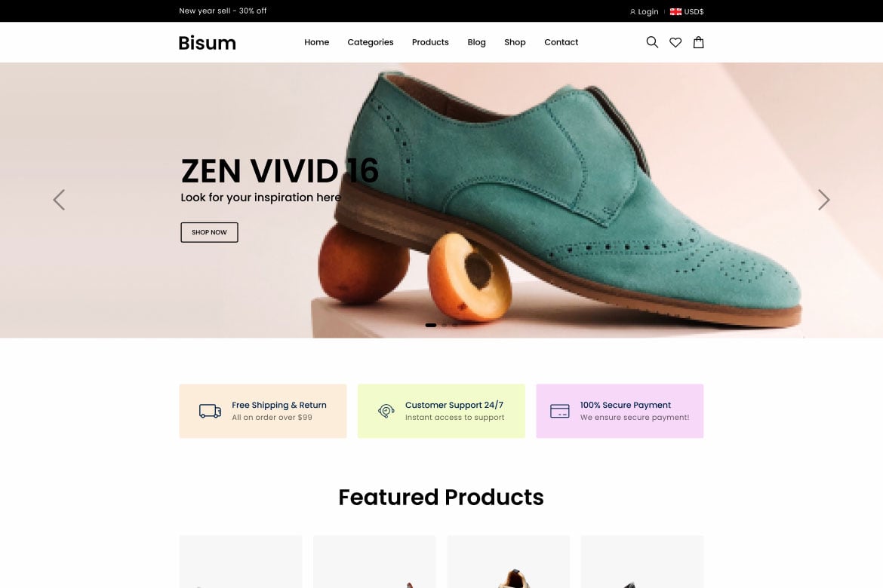883x588 pixels.
Task: Jump to second slide indicator dot
Action: click(x=445, y=325)
